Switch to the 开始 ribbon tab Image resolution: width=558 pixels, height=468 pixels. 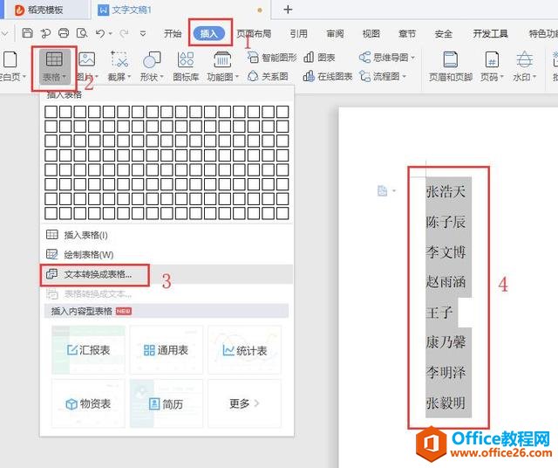pos(173,34)
